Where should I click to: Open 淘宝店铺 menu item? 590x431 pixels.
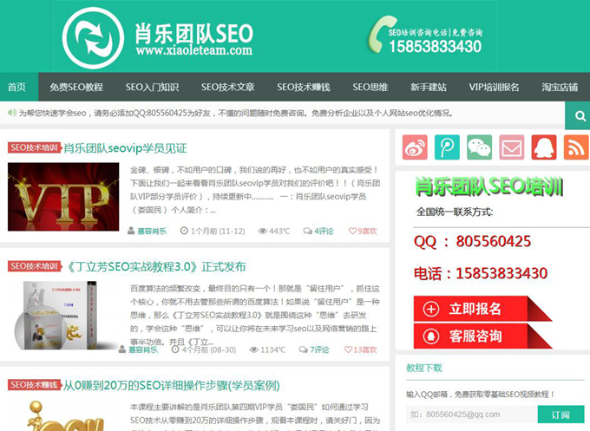[x=560, y=88]
